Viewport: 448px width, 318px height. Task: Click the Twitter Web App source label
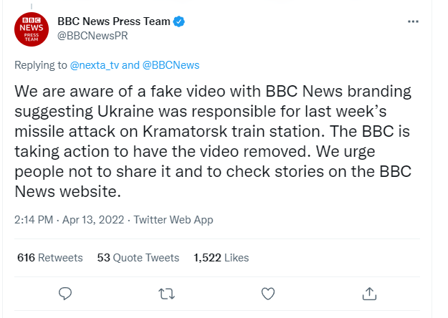(173, 220)
